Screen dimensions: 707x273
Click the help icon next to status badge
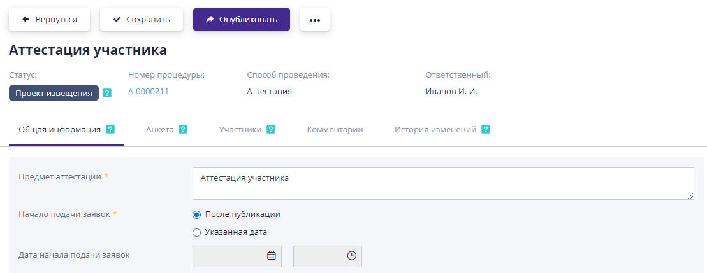(x=107, y=94)
